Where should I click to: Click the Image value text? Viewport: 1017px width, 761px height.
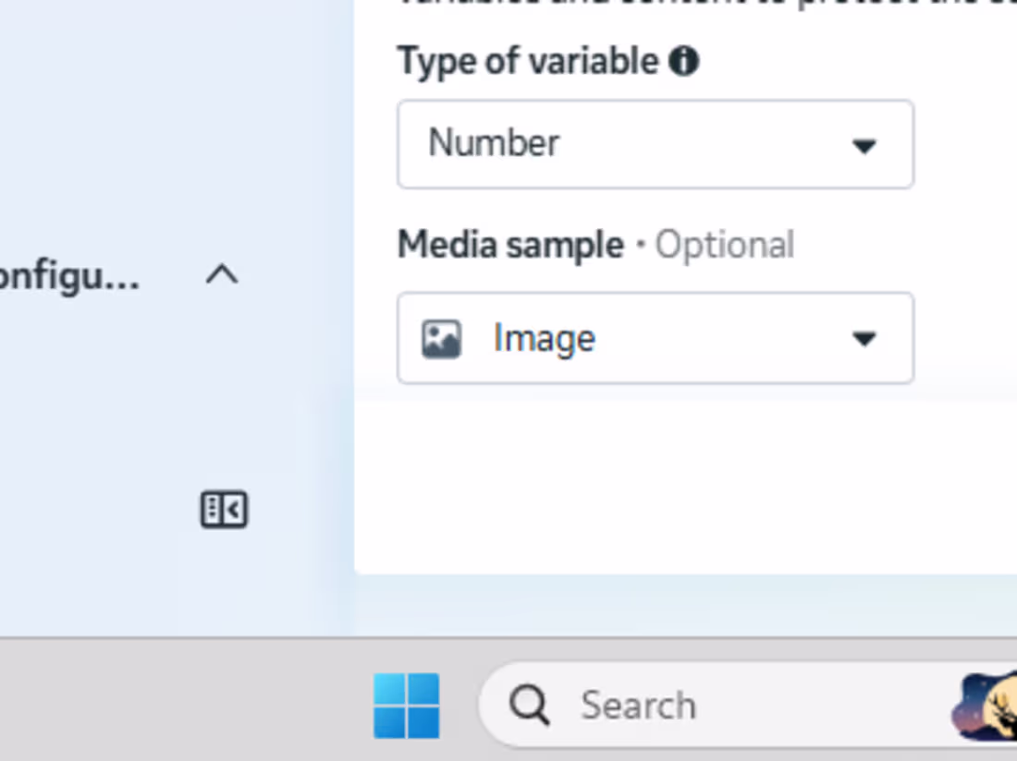pyautogui.click(x=545, y=339)
